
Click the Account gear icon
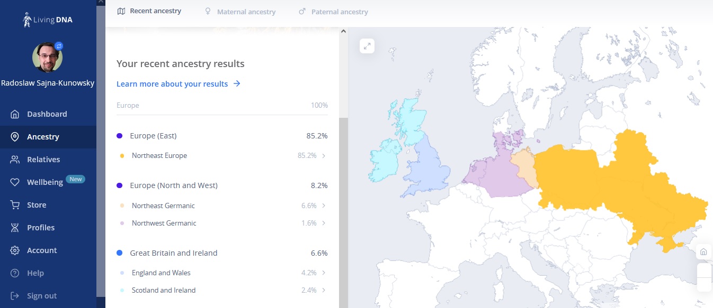click(15, 250)
